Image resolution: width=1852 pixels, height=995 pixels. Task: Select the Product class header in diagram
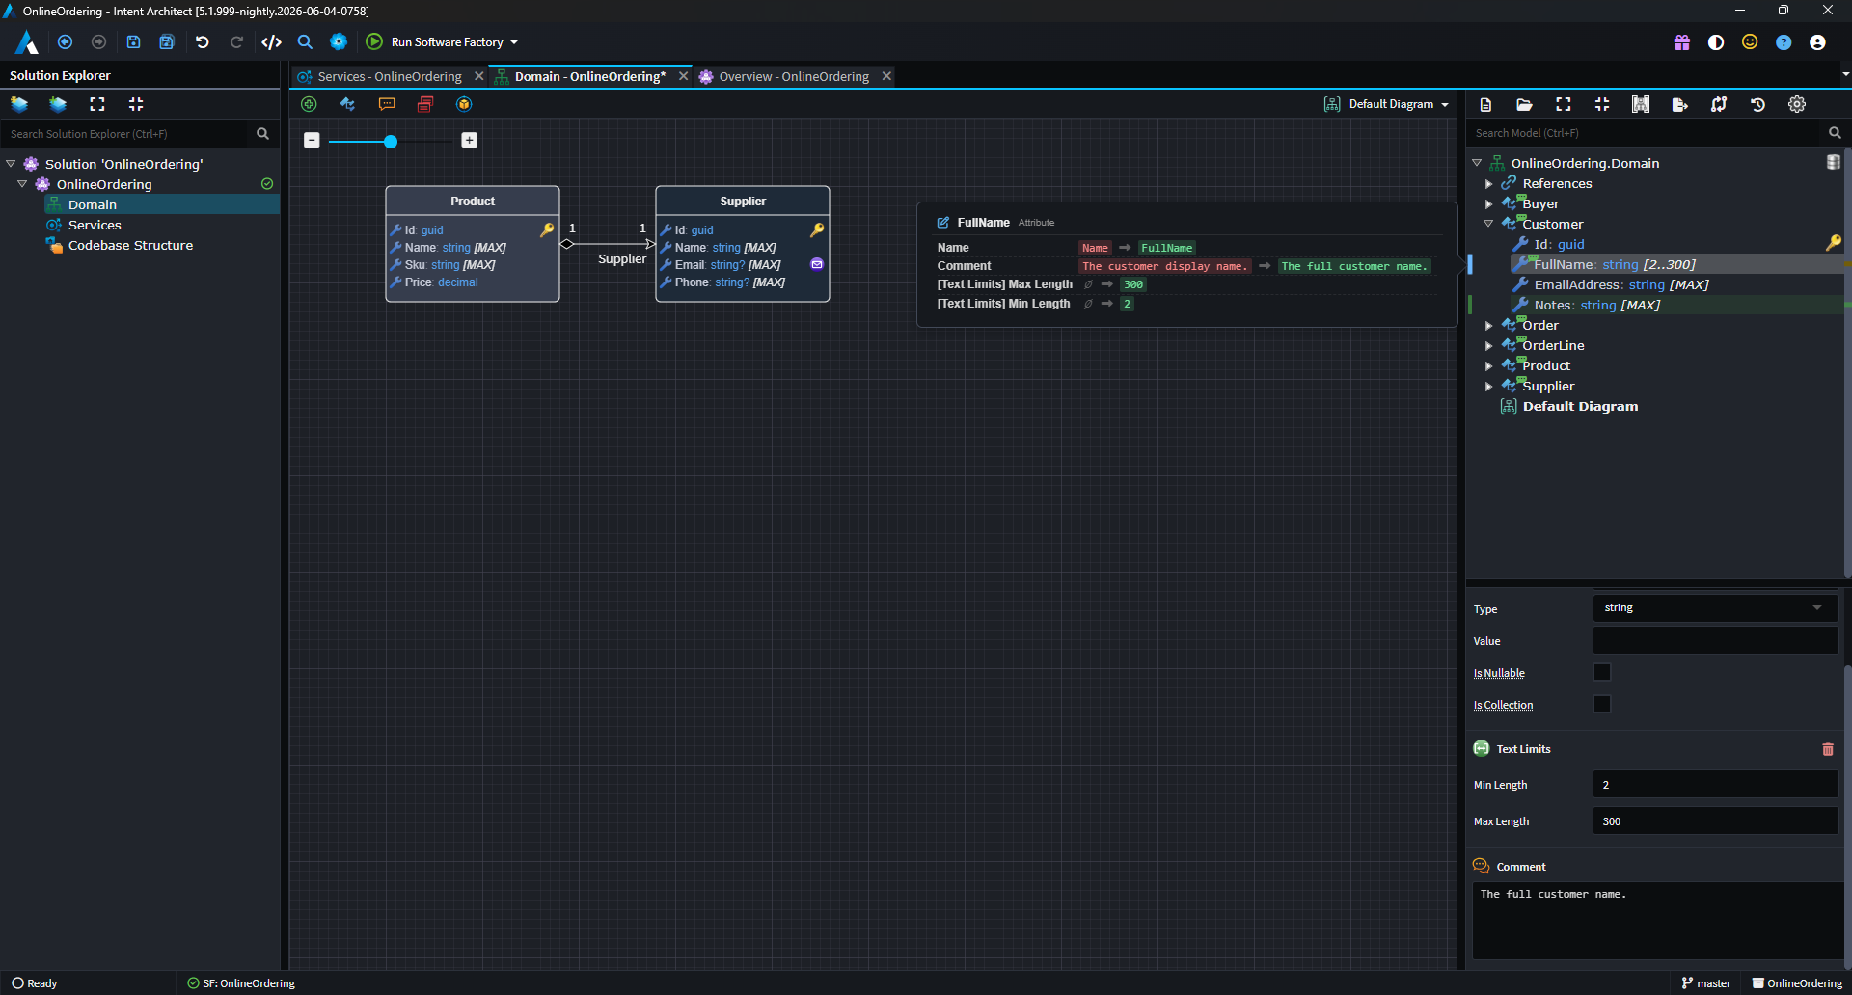473,201
